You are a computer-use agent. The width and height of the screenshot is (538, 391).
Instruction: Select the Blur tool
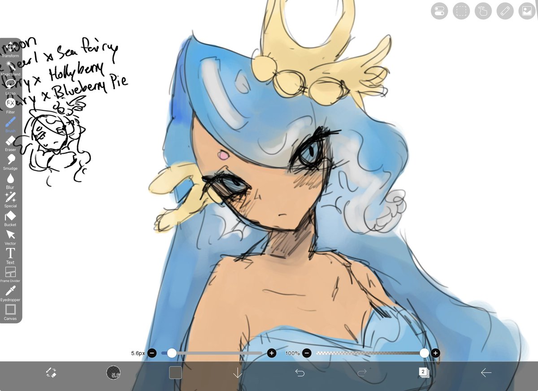[x=10, y=181]
